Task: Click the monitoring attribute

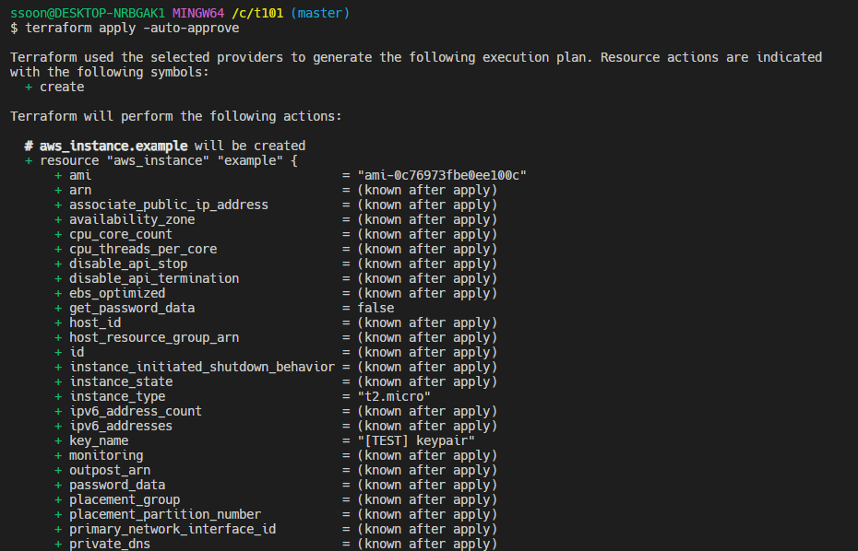Action: pos(105,456)
